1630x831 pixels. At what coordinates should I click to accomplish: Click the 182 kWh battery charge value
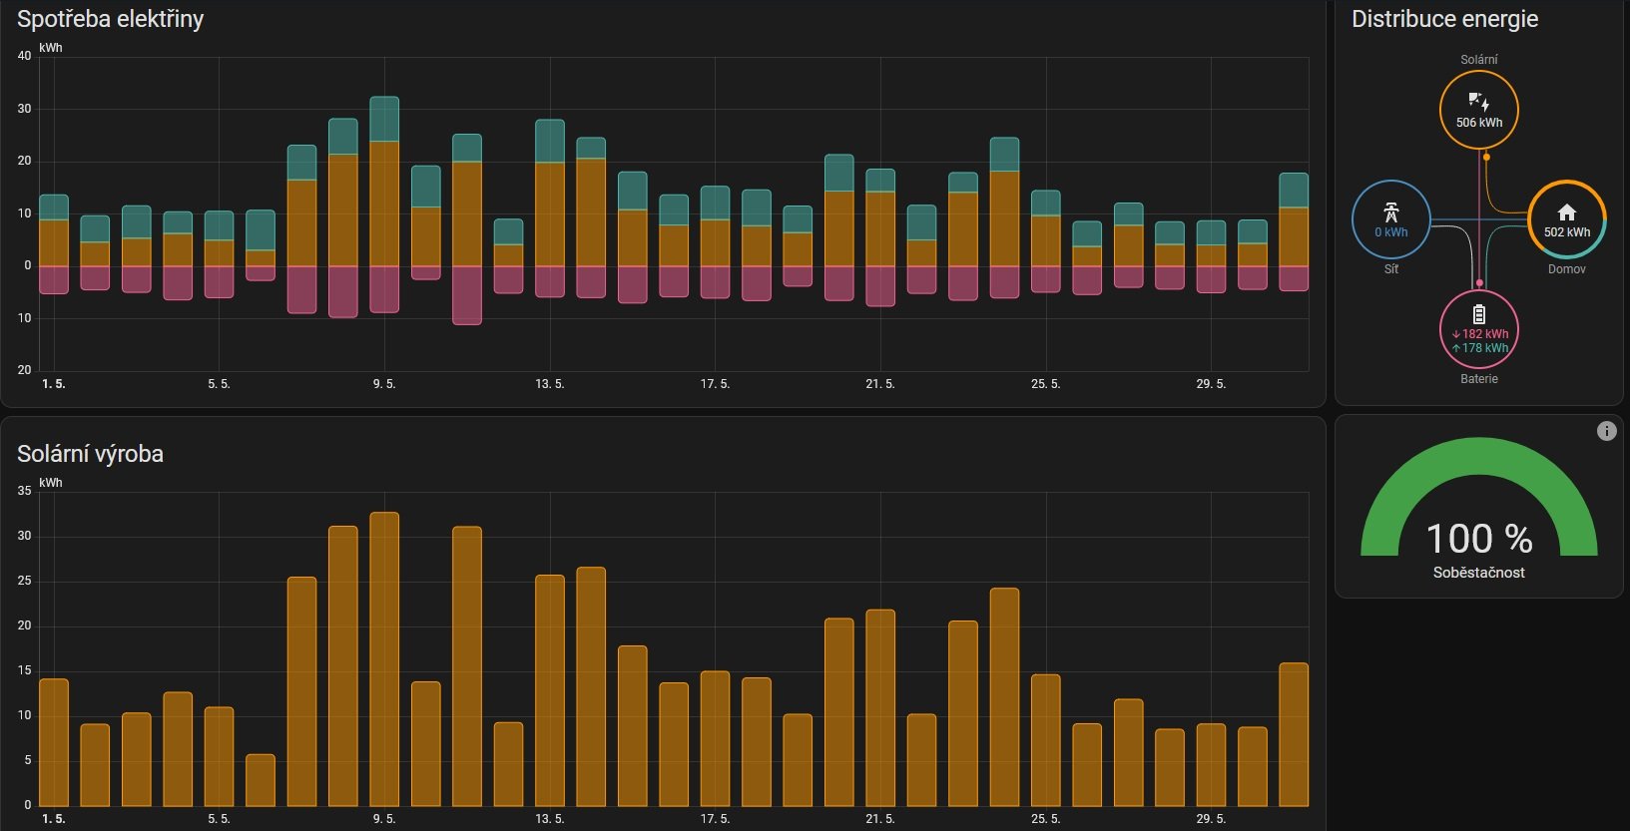(x=1483, y=334)
